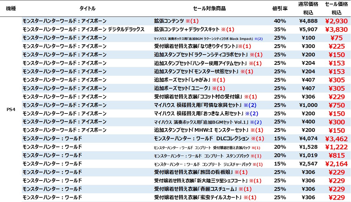This screenshot has width=351, height=202.
Task: Click ¥300 sale price in 追加BGMセット Vol.1 row
Action: point(336,122)
